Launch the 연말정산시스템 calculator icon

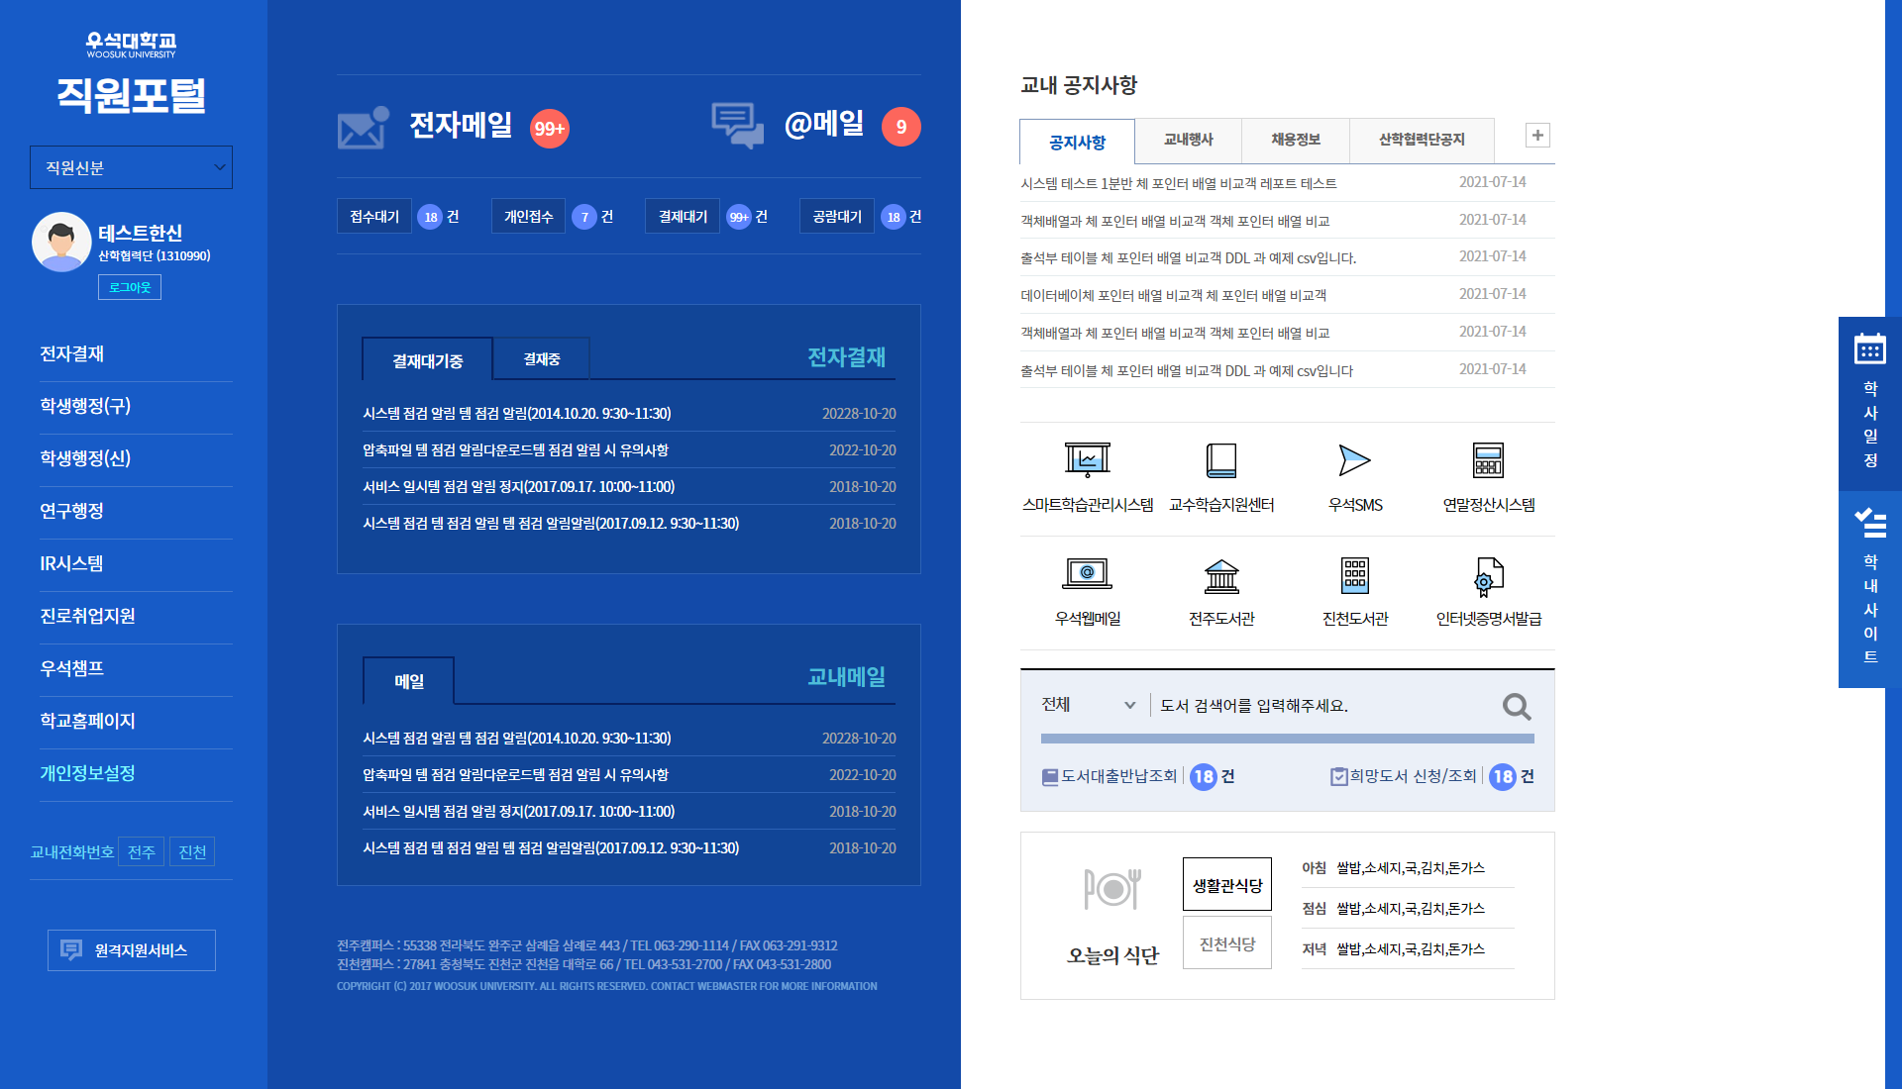coord(1488,461)
